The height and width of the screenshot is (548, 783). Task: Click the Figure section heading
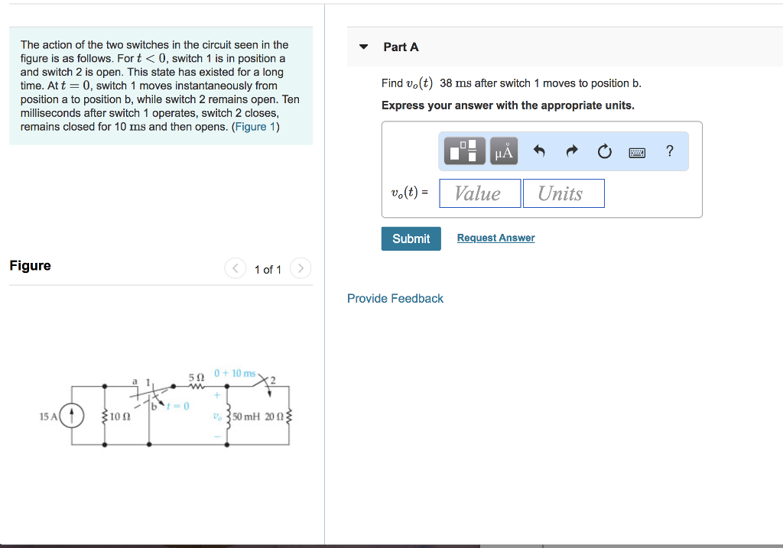31,265
